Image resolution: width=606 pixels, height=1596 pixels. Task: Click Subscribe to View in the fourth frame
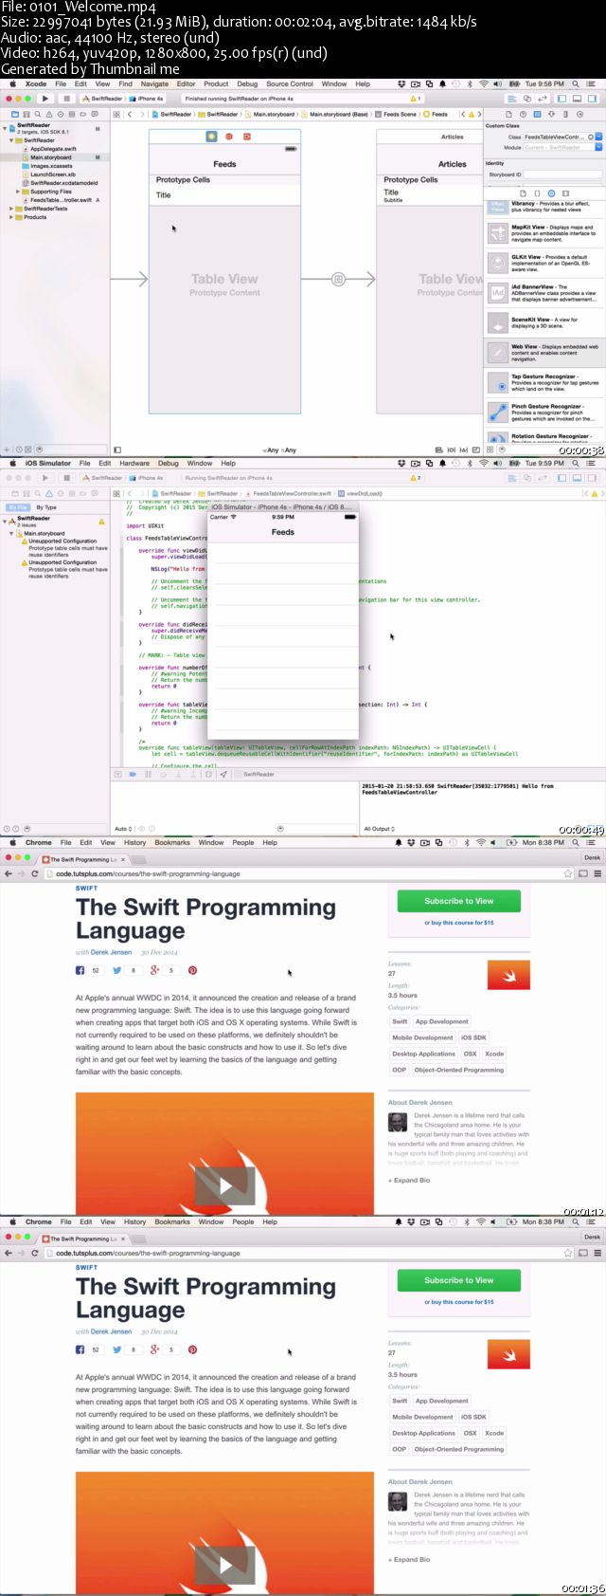tap(458, 1280)
